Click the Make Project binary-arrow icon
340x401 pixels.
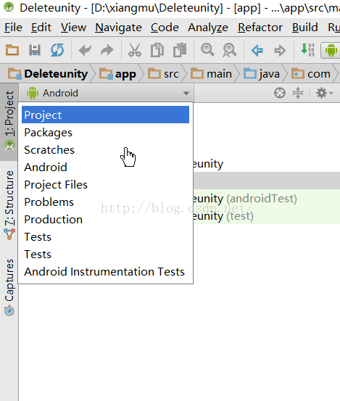click(x=307, y=50)
